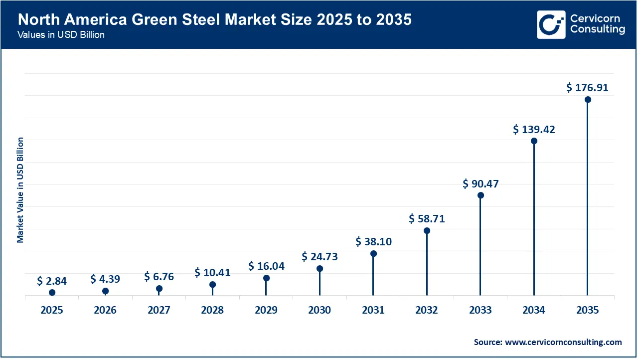638x359 pixels.
Task: Click the 2032 x-axis label
Action: 427,310
